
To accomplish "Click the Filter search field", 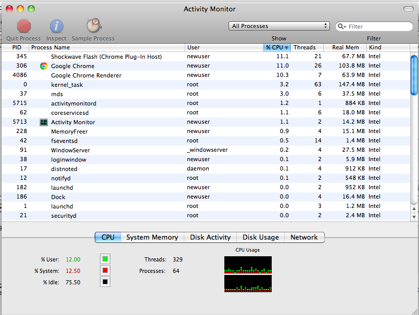I will 374,26.
